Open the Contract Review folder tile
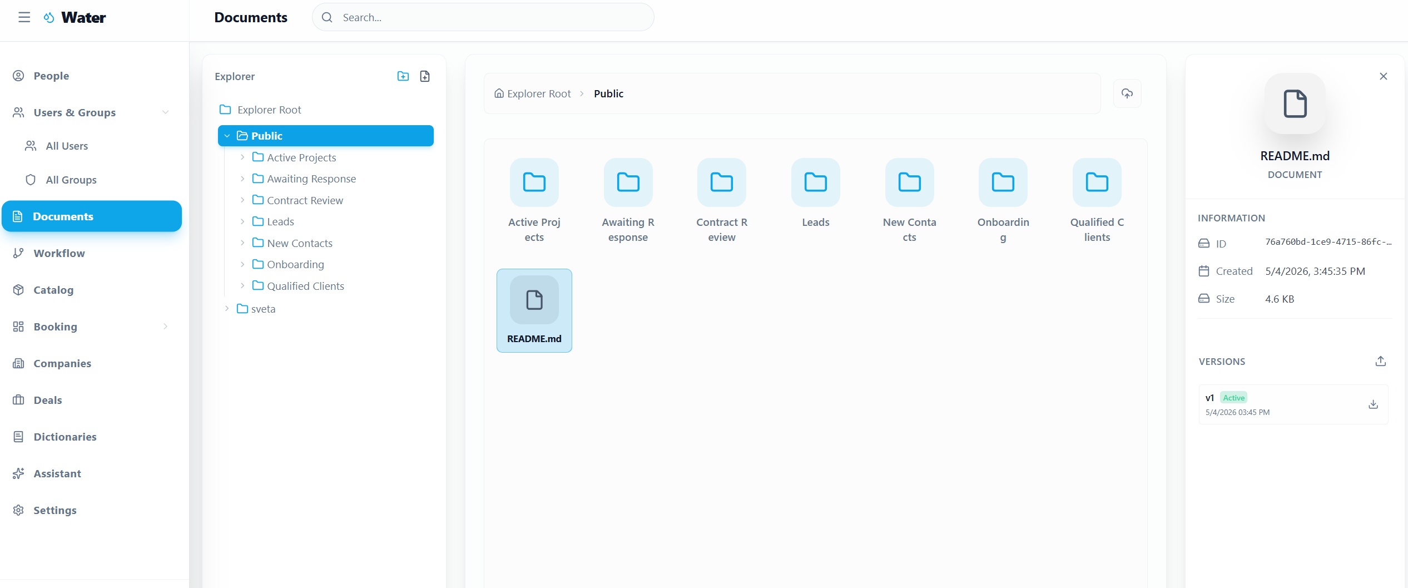 pyautogui.click(x=722, y=201)
